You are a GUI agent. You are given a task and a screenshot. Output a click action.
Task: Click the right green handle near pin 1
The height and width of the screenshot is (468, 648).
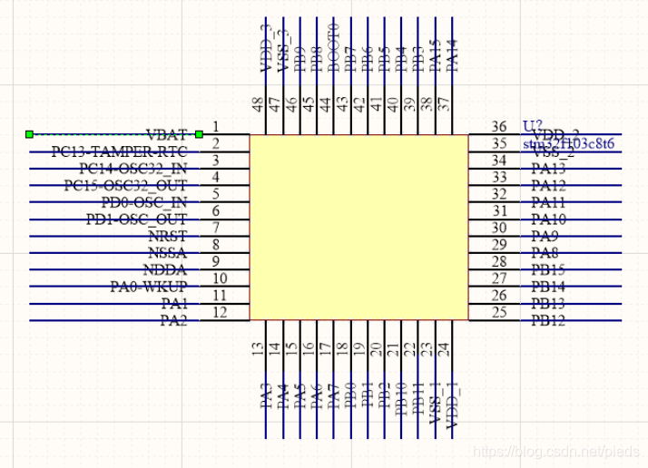[x=199, y=134]
